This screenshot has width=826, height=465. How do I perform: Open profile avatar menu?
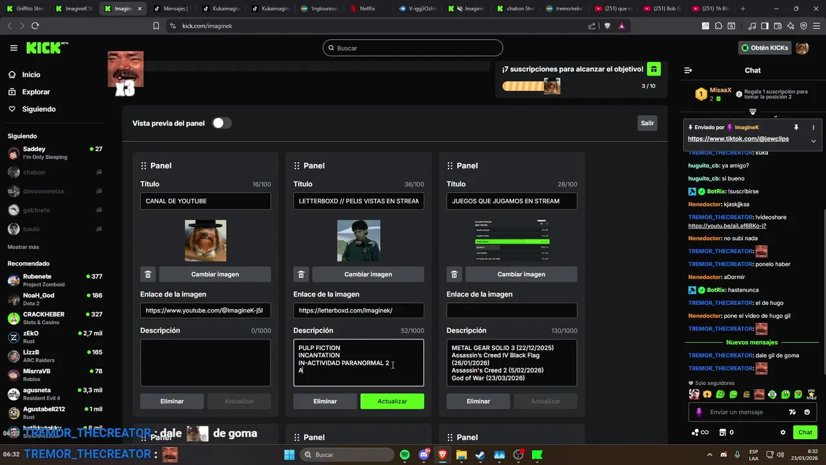click(802, 48)
